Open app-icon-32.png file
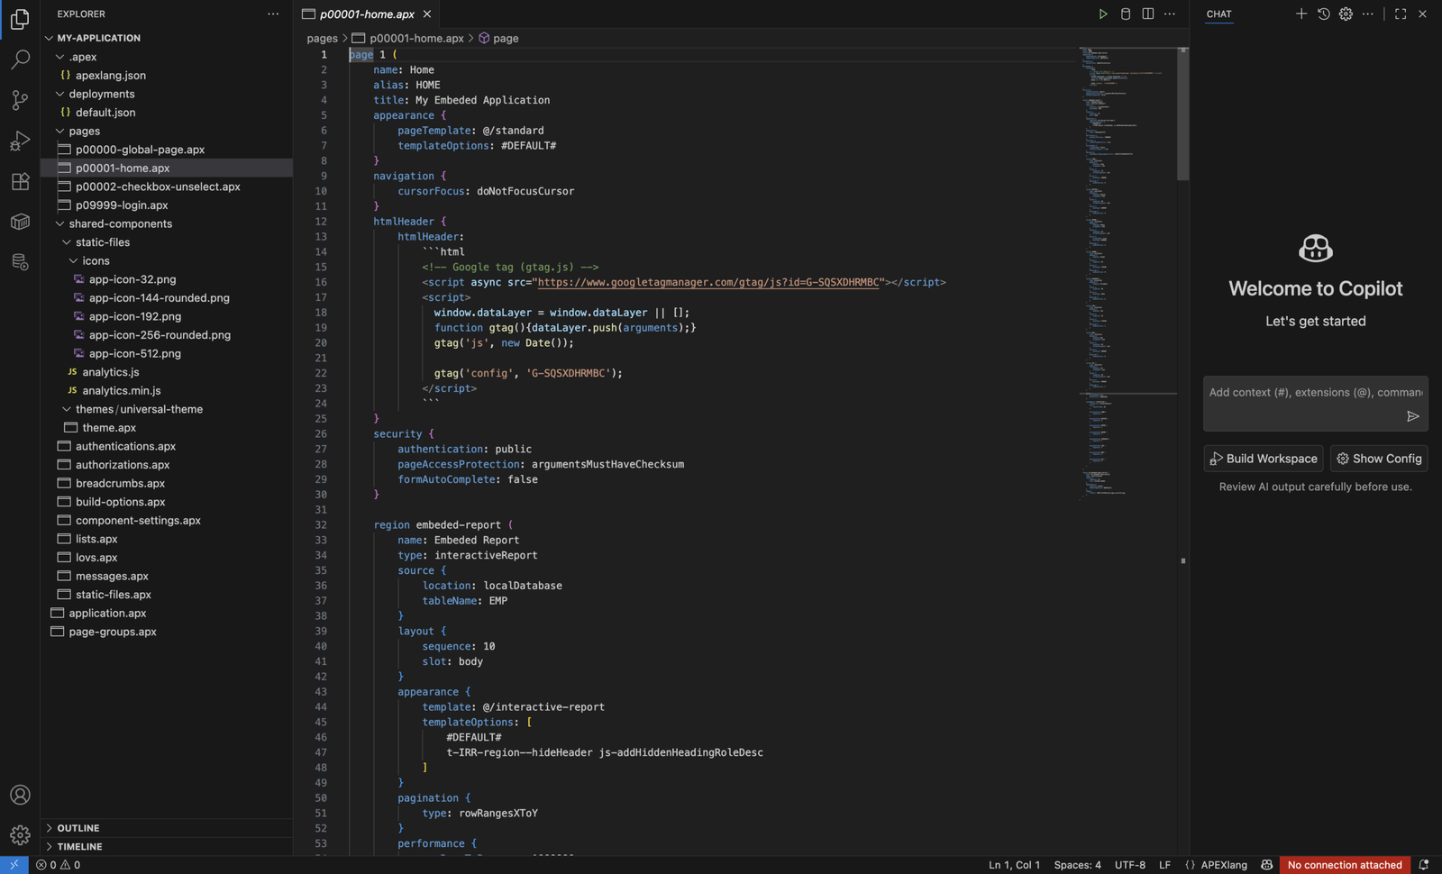The height and width of the screenshot is (874, 1442). coord(132,279)
